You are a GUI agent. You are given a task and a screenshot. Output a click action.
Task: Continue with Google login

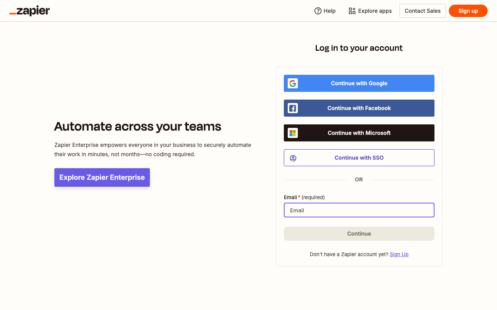coord(359,83)
